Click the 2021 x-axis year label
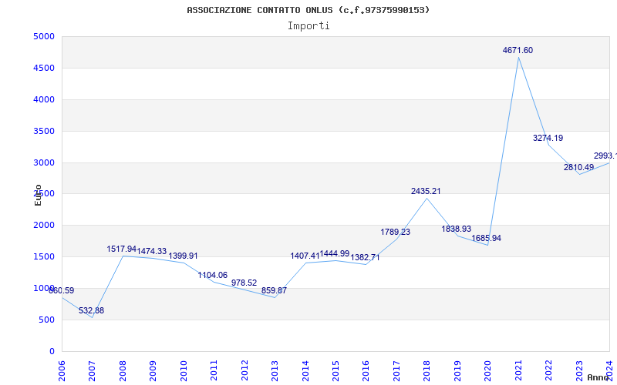This screenshot has width=617, height=385. tap(518, 371)
